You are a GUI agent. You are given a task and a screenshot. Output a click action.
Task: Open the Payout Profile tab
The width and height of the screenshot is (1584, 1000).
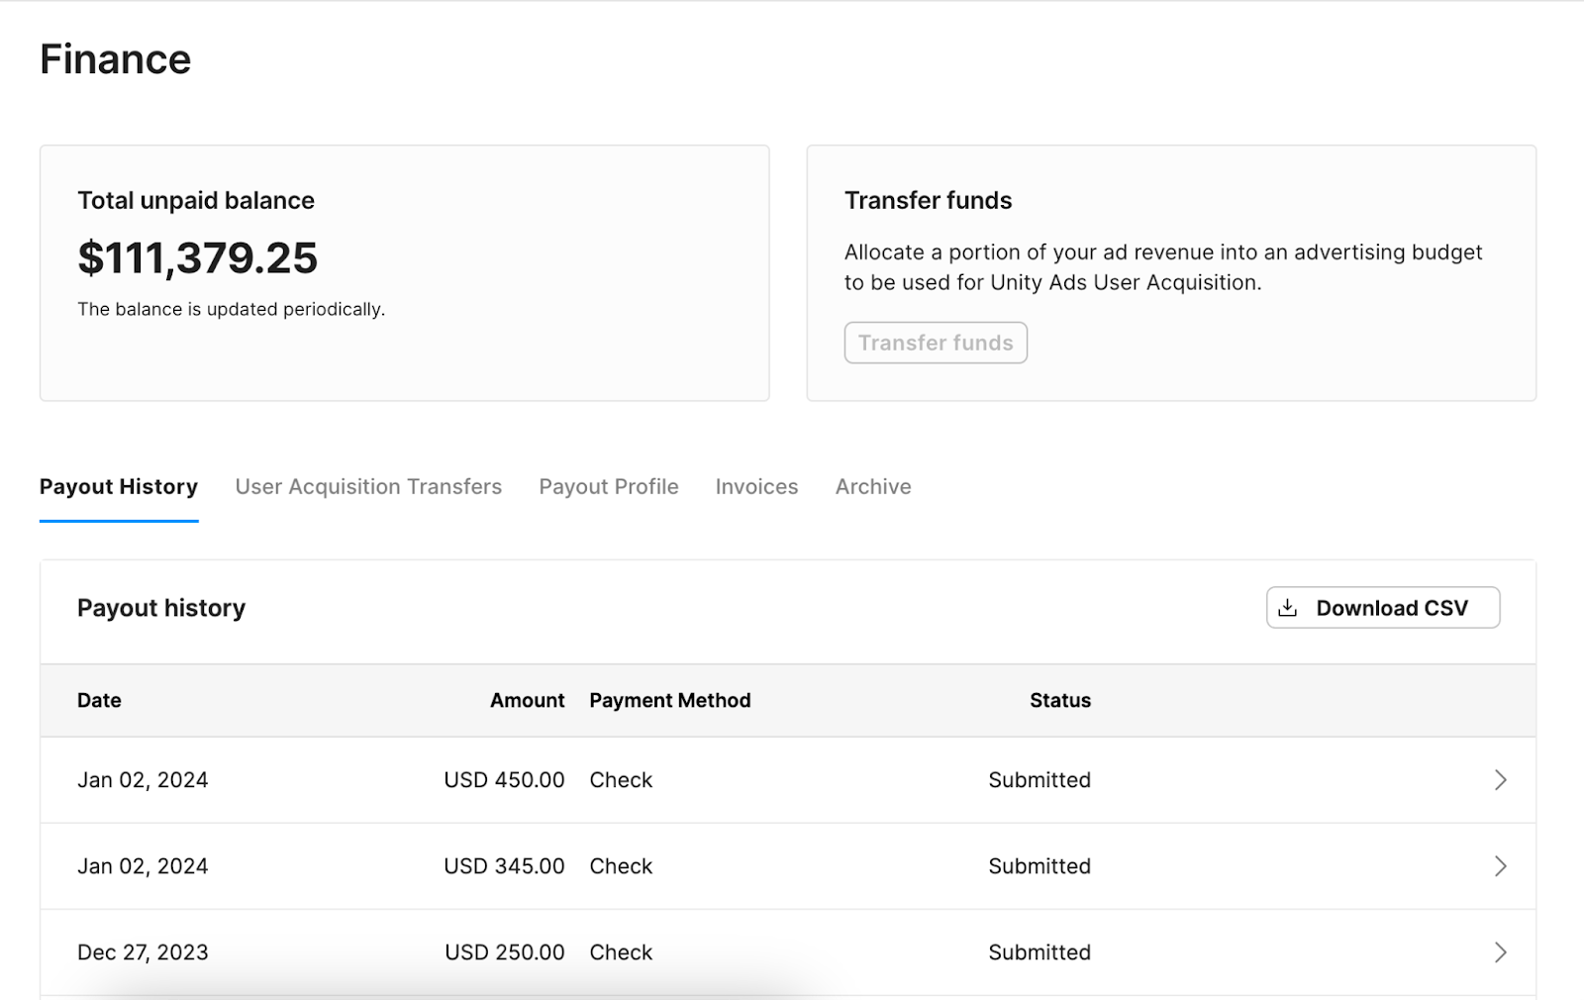tap(609, 487)
